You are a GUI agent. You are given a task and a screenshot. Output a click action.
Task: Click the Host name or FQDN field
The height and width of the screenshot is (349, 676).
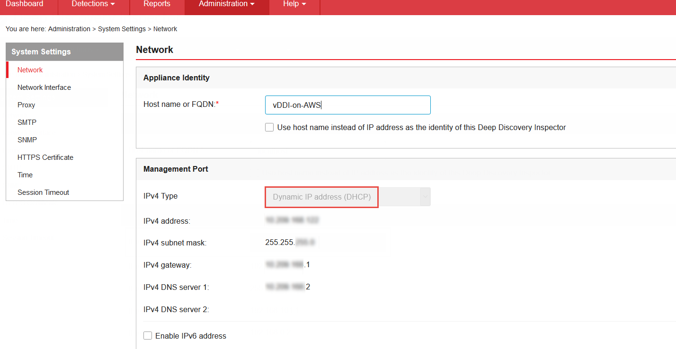coord(347,105)
